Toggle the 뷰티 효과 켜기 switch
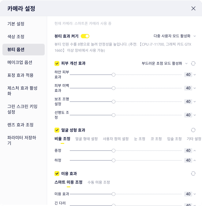202x206 pixels. 85,36
